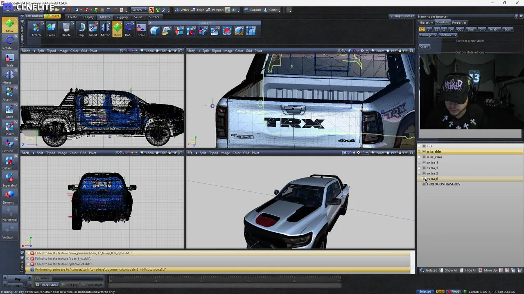Select the Extrude tool in the left sidebar
The image size is (524, 294).
9,146
